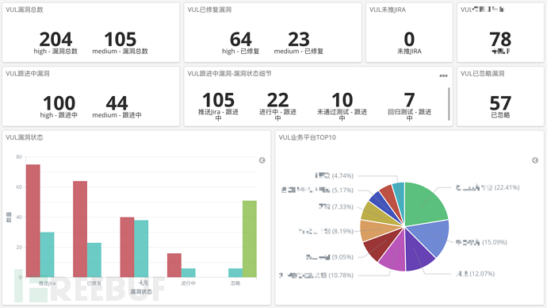
Task: Click 57 已忽略 metric
Action: (x=500, y=107)
